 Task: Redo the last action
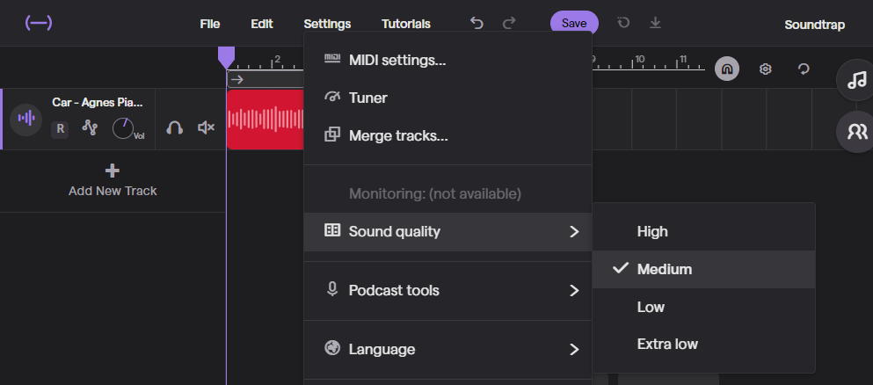click(x=509, y=24)
